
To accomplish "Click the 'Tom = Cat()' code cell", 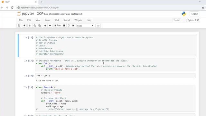I will point(115,76).
